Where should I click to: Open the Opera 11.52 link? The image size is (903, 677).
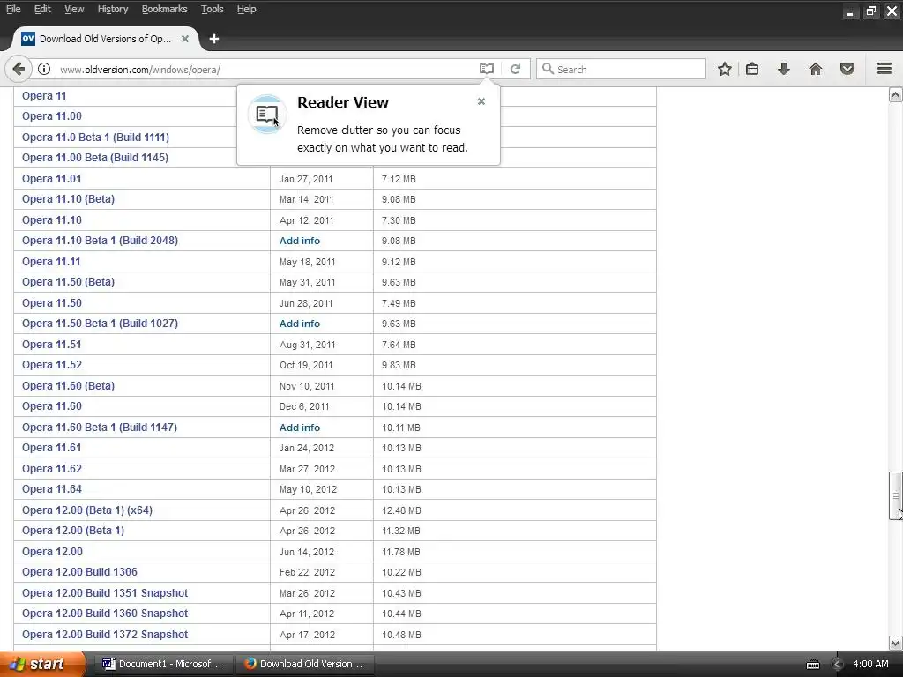tap(52, 365)
